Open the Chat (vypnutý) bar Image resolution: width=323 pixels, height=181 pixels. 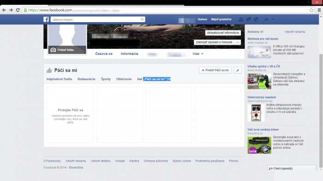point(292,168)
